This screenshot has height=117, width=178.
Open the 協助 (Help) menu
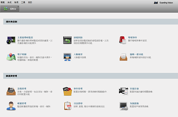[30, 2]
